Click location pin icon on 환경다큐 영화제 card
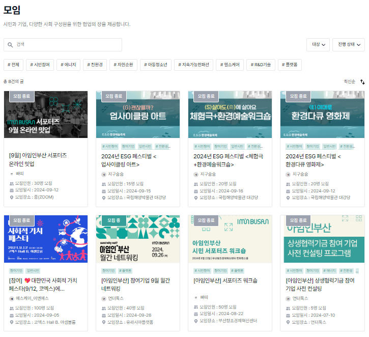Screen dimensions: 369x337 289,197
